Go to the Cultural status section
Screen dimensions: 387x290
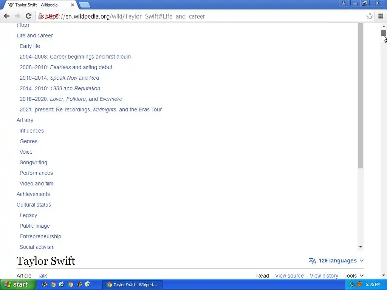pos(34,205)
